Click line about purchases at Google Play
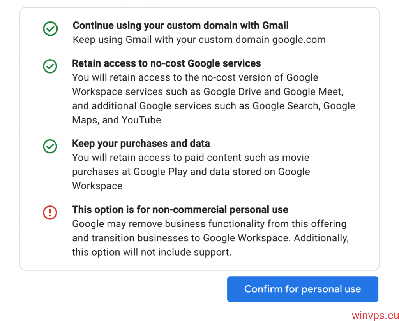Screen dimensions: 399x321 tap(191, 172)
